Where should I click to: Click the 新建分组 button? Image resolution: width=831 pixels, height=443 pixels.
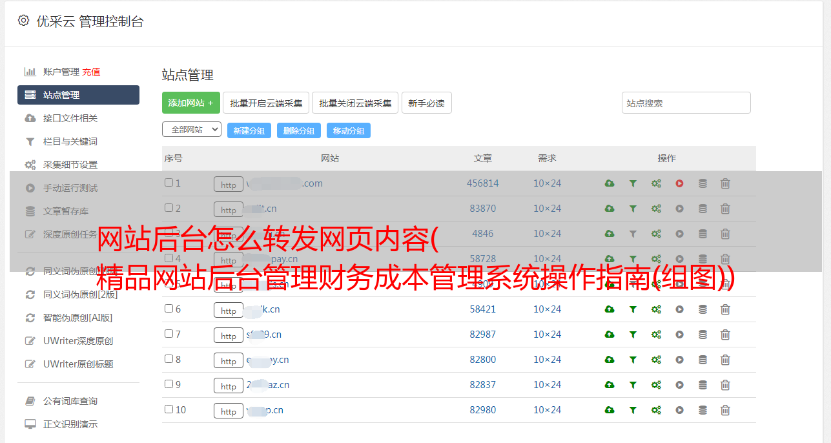249,130
